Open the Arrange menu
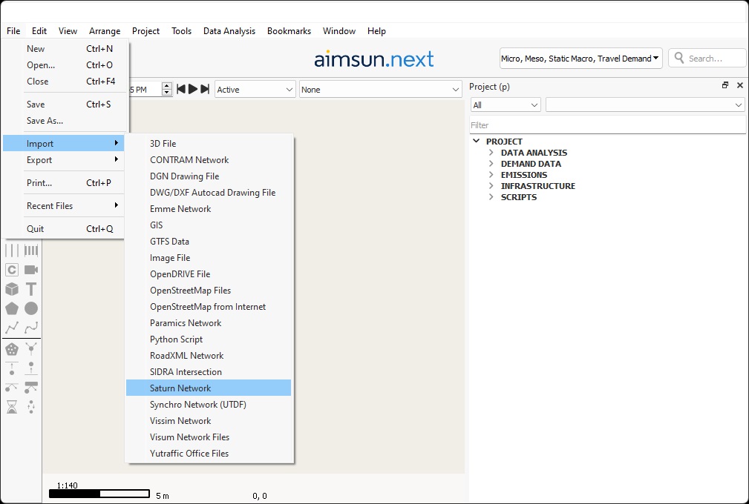This screenshot has width=749, height=504. 105,31
